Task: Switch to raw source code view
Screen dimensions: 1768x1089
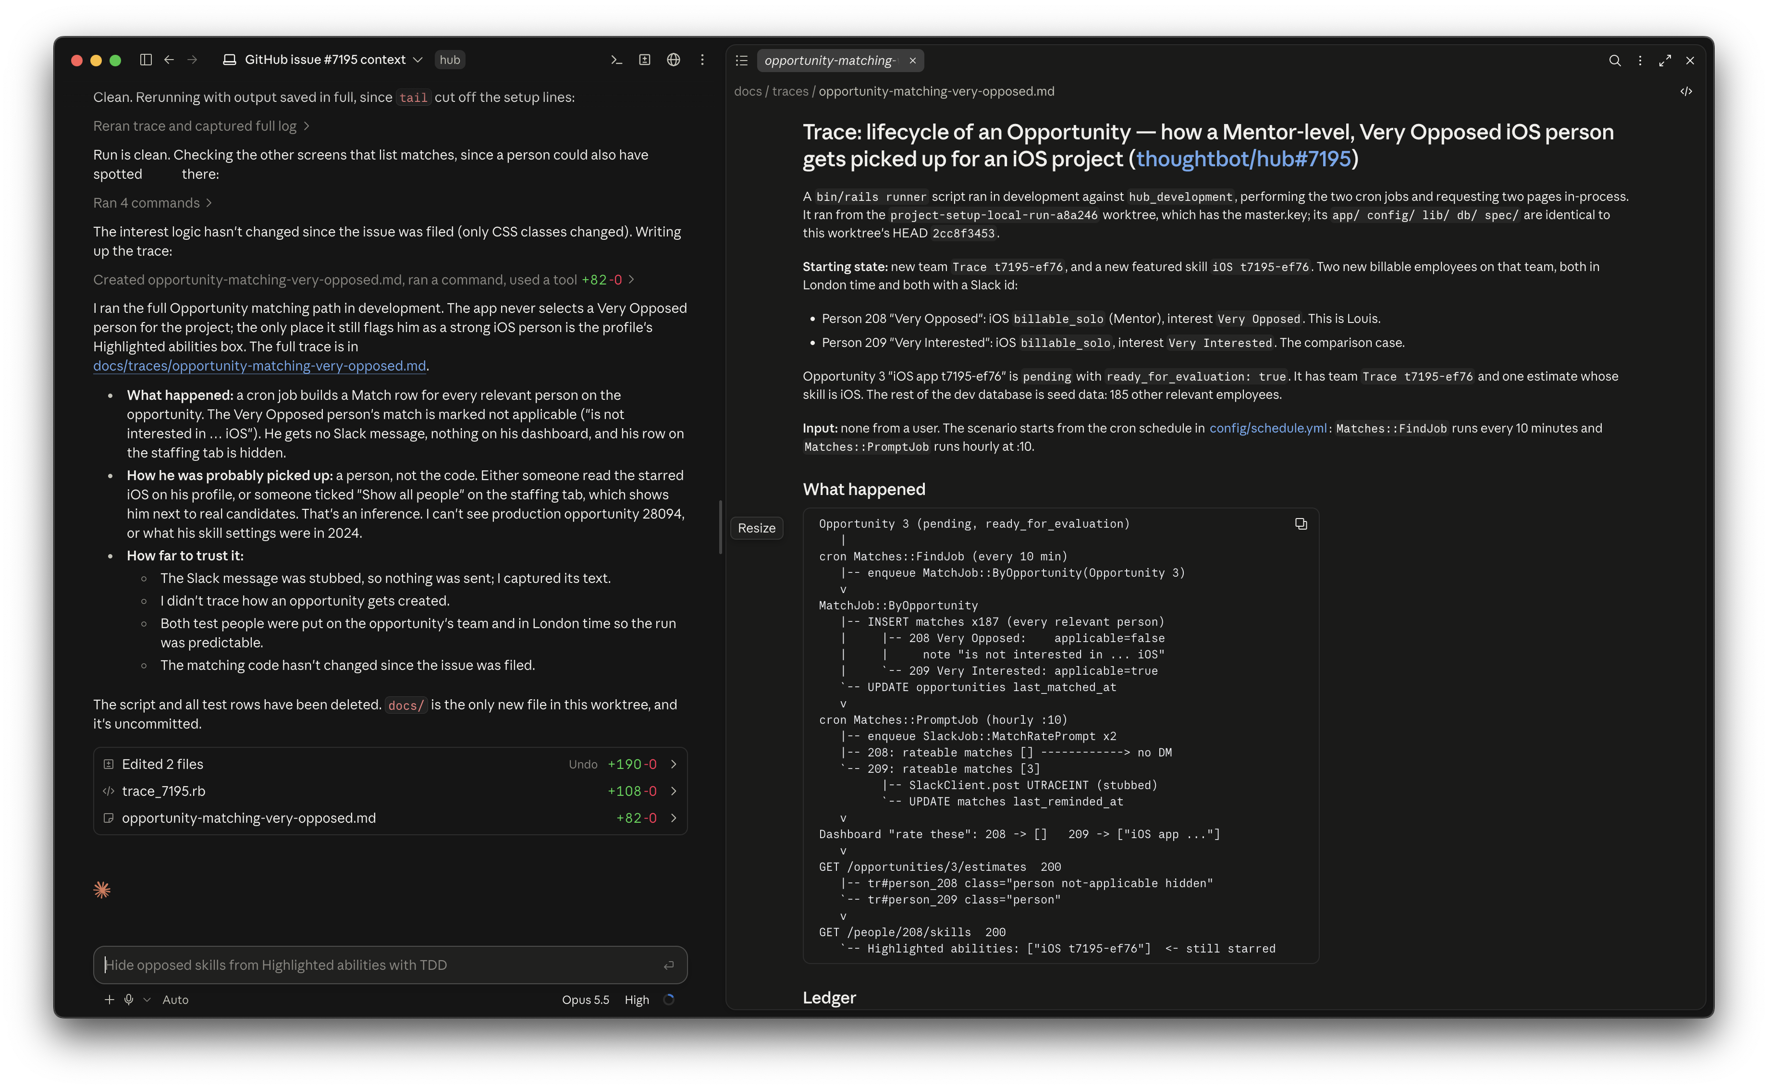Action: (x=1686, y=91)
